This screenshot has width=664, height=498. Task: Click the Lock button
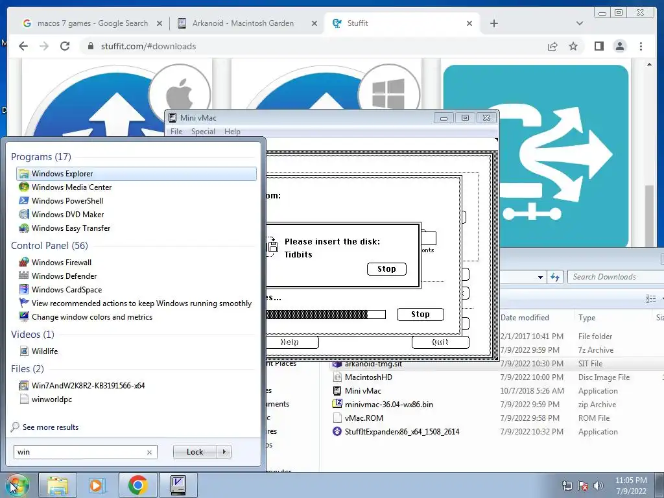(195, 452)
